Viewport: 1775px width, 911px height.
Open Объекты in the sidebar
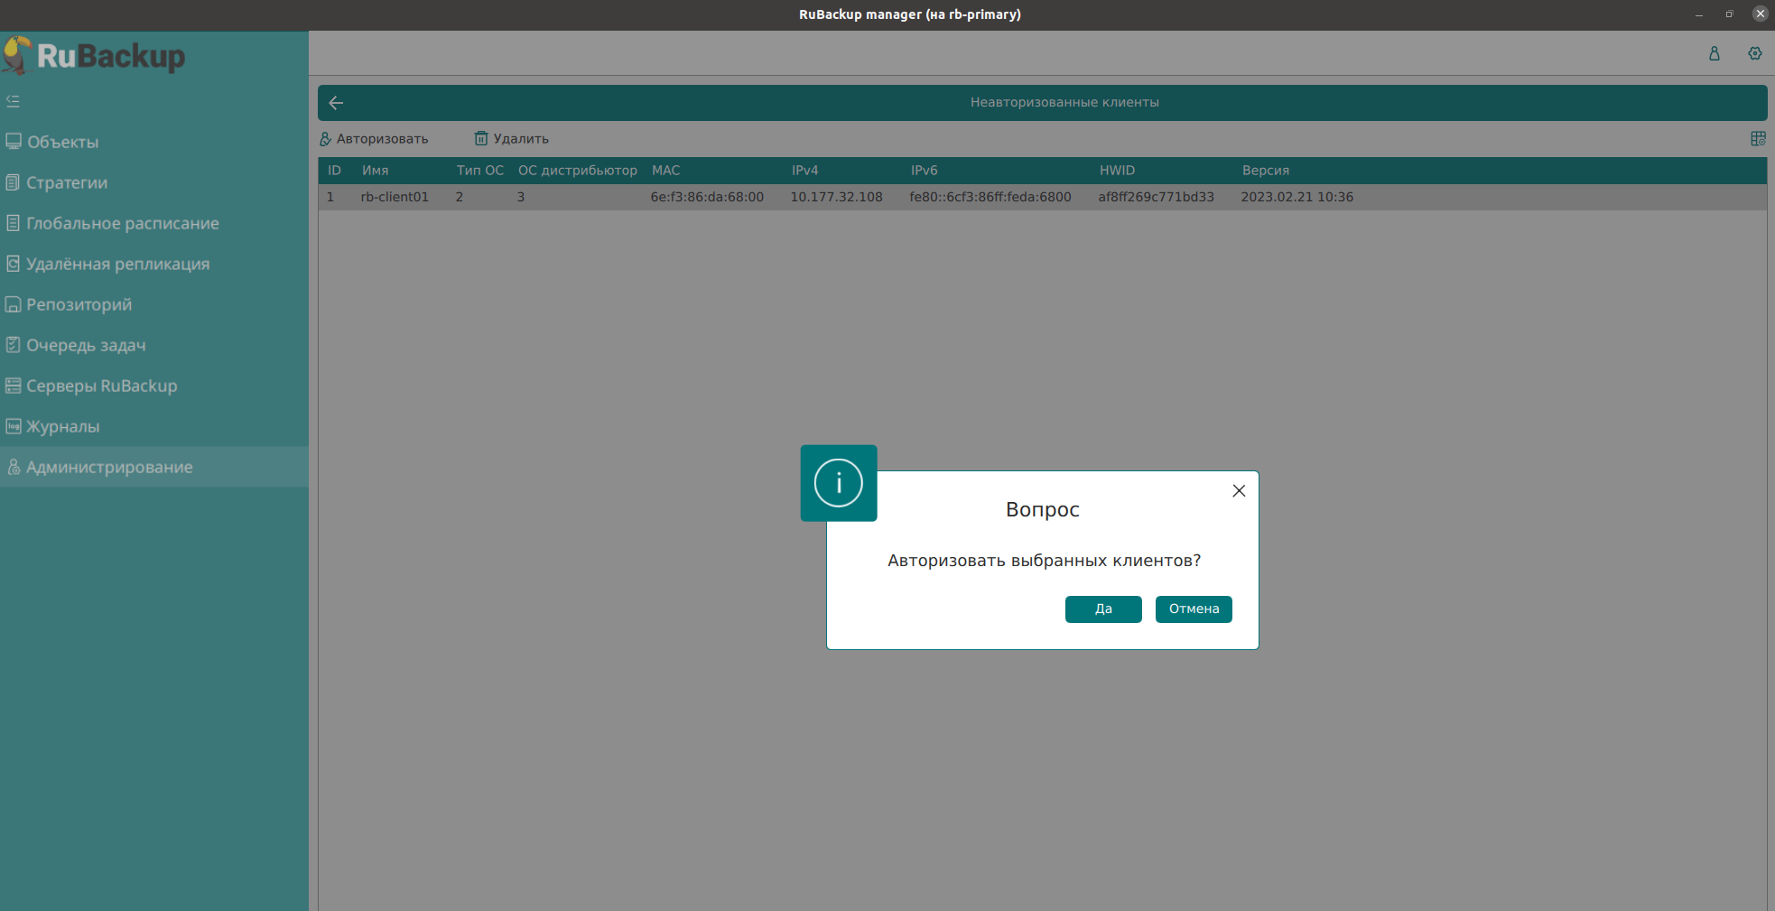pos(62,142)
